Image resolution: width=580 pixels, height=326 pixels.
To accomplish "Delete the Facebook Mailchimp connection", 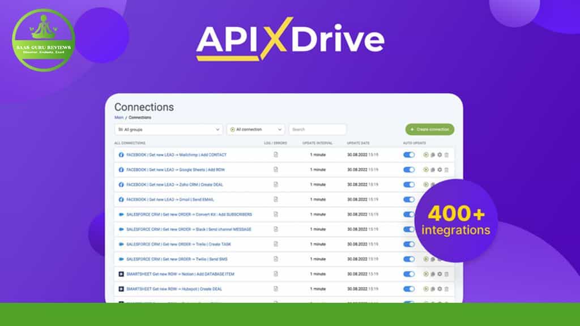I will [x=446, y=155].
